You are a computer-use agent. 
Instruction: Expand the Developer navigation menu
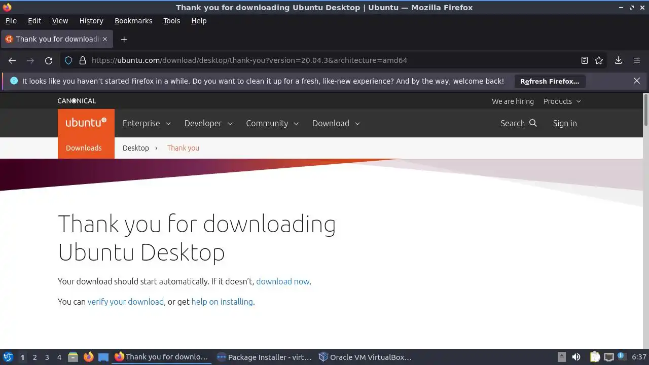(208, 123)
